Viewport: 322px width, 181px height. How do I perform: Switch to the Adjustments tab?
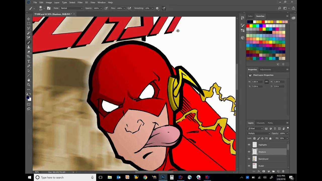click(x=265, y=69)
